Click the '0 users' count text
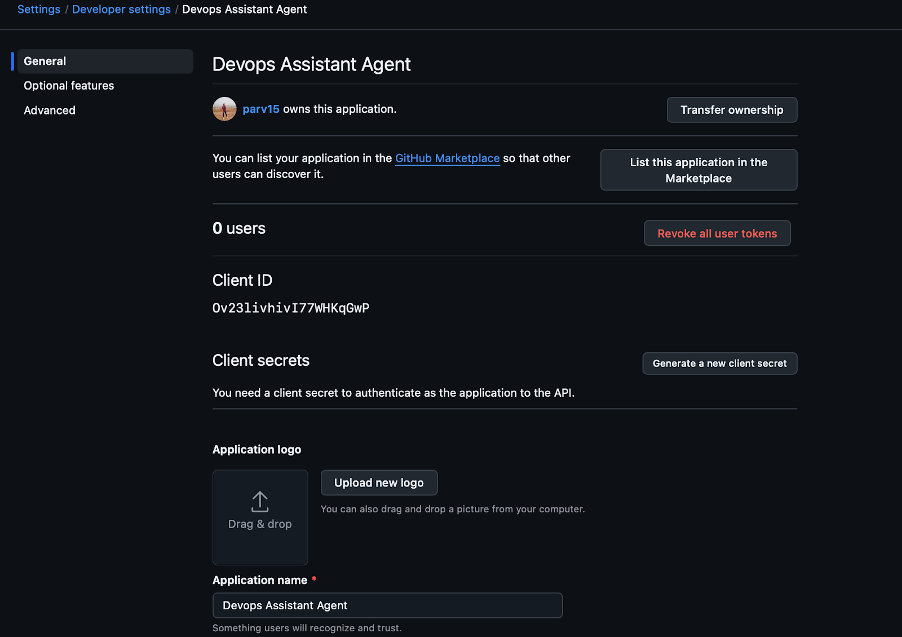Screen dimensions: 902x637 [x=239, y=228]
